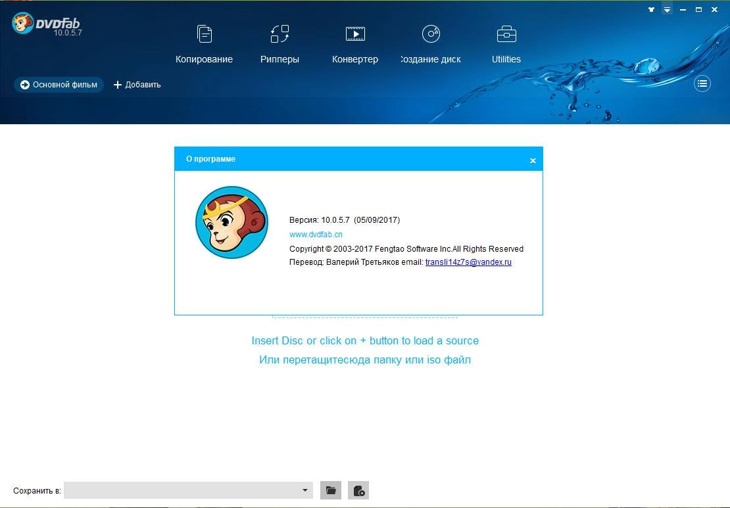
Task: Close the О программе dialog
Action: coord(533,160)
